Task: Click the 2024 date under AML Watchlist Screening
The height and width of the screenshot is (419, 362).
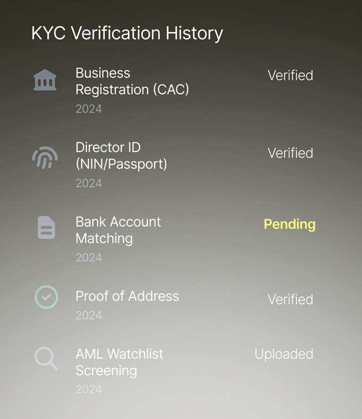Action: 89,389
